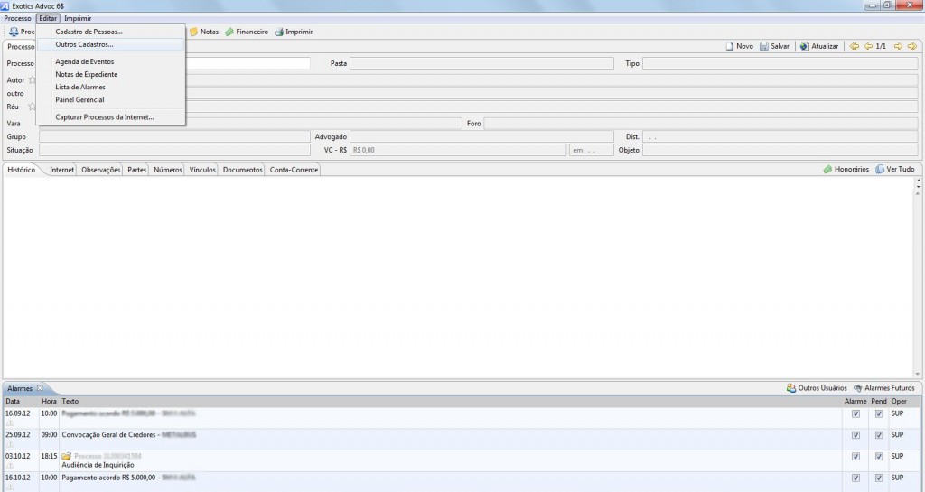Open Financeiro from the toolbar

(247, 32)
